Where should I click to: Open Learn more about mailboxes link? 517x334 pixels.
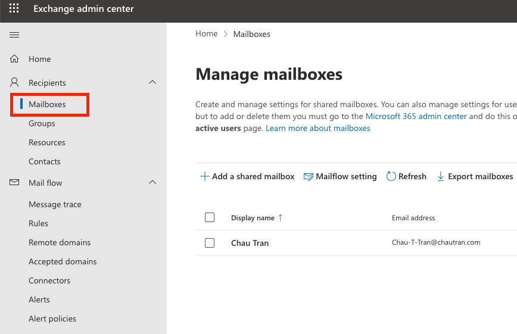[x=318, y=128]
